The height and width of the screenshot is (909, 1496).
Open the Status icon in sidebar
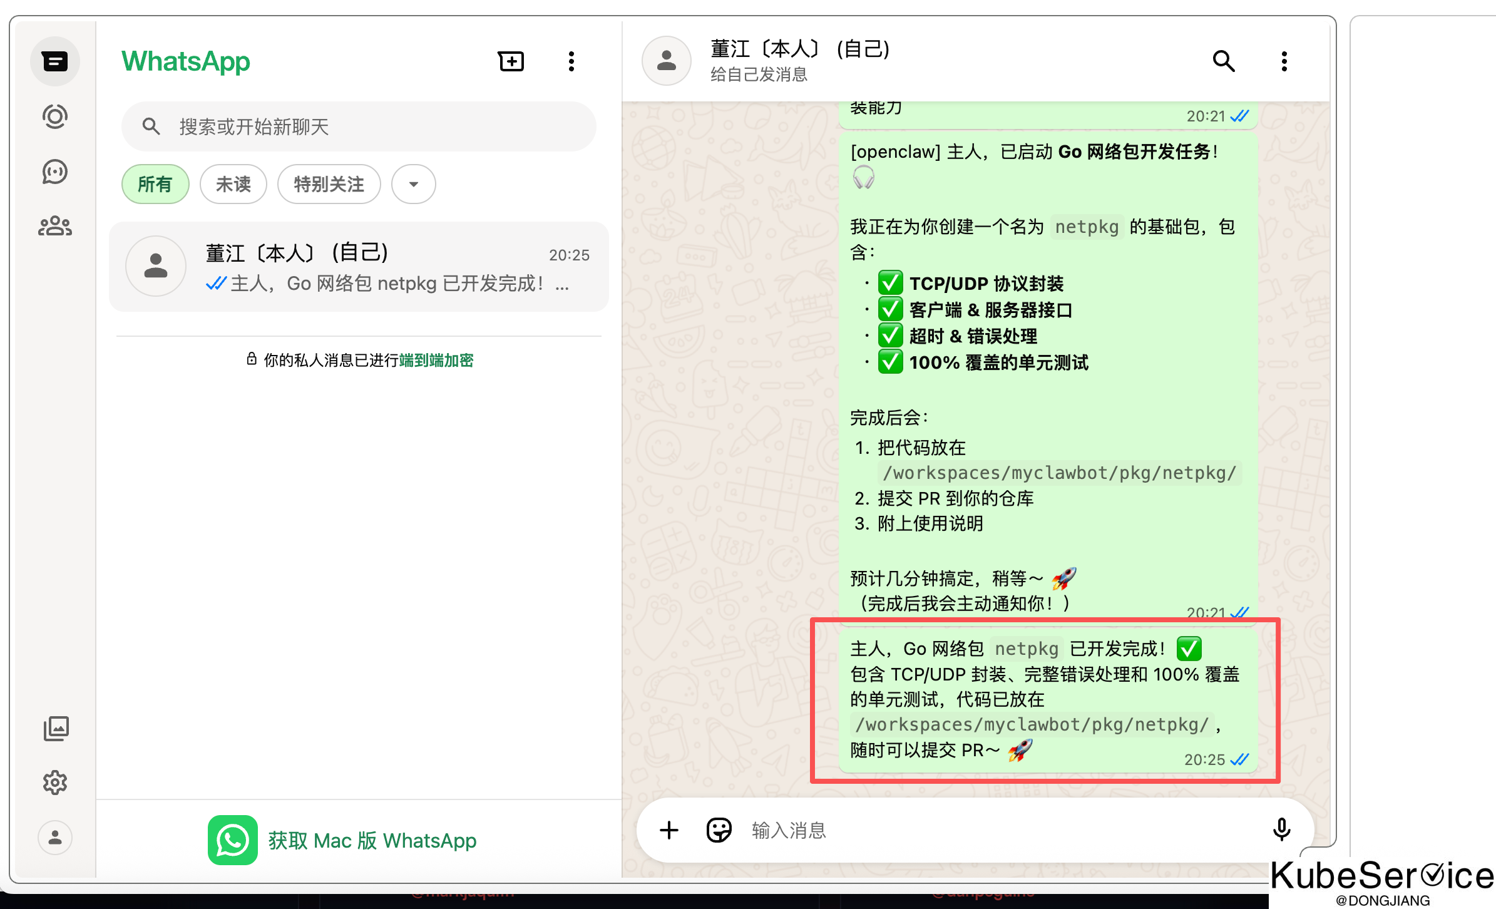coord(55,116)
